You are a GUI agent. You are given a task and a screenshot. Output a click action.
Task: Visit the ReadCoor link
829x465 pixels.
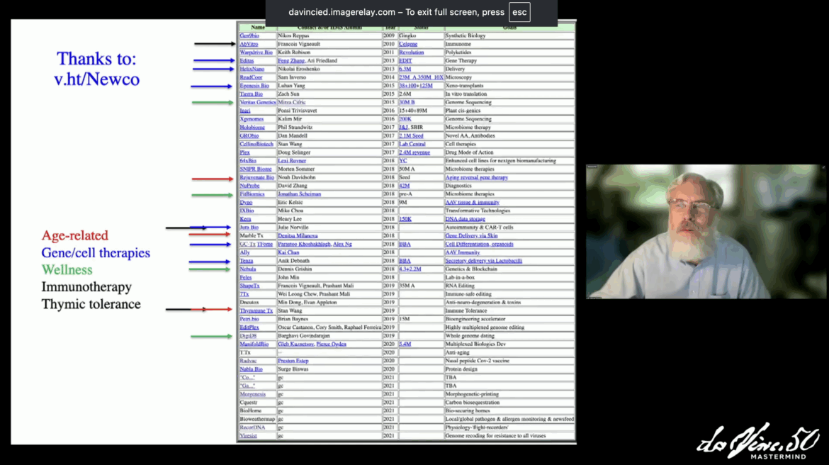coord(251,77)
